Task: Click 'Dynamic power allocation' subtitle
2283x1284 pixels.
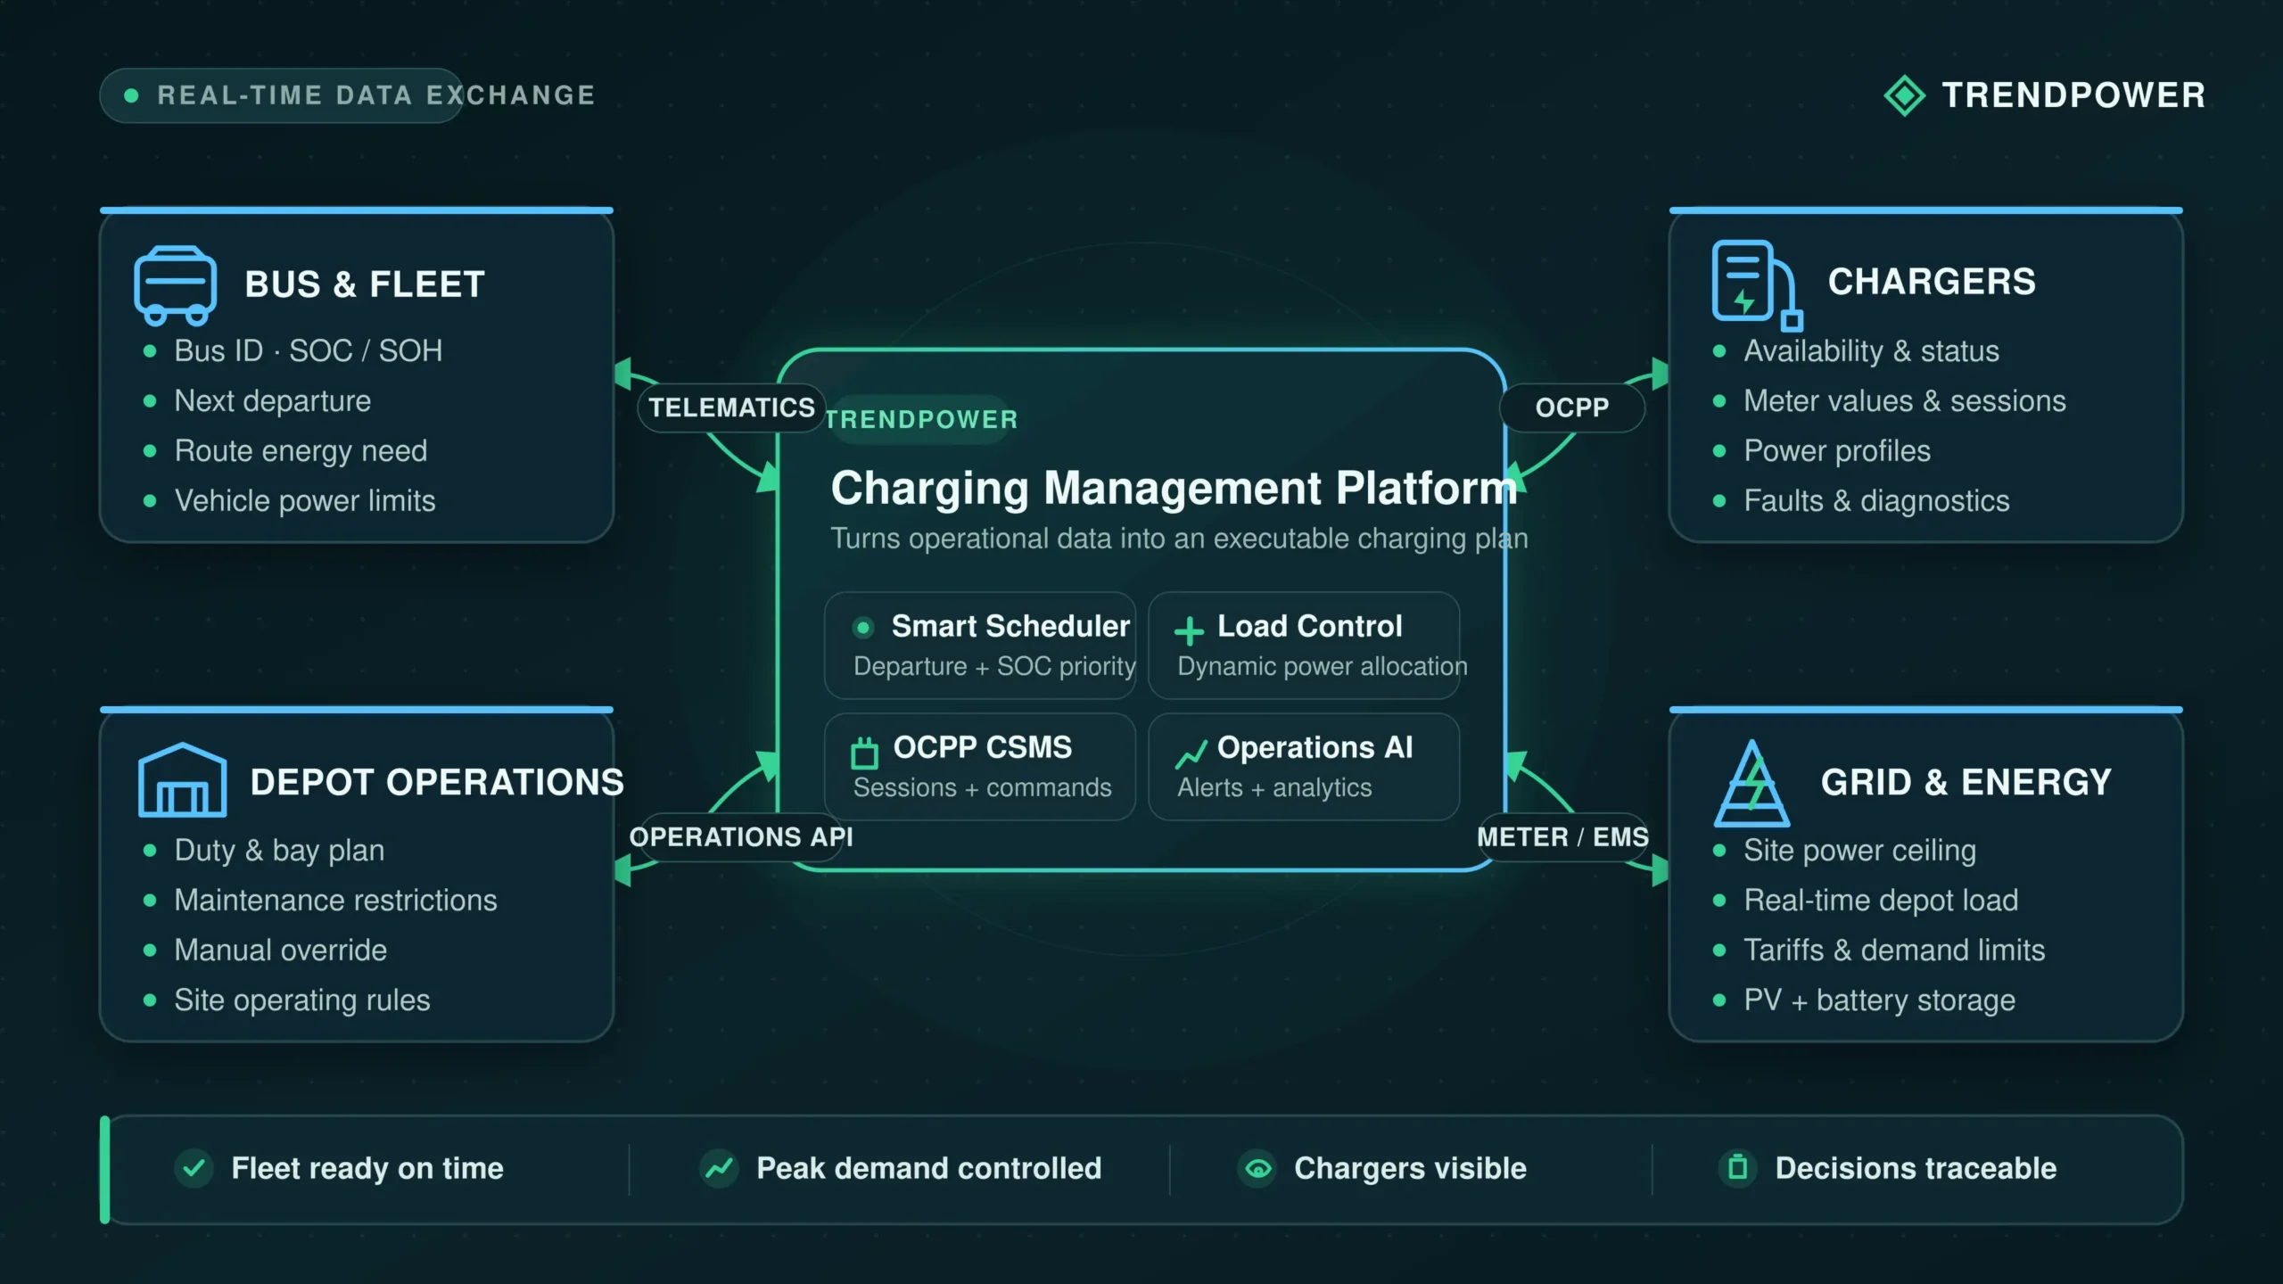Action: [1322, 667]
